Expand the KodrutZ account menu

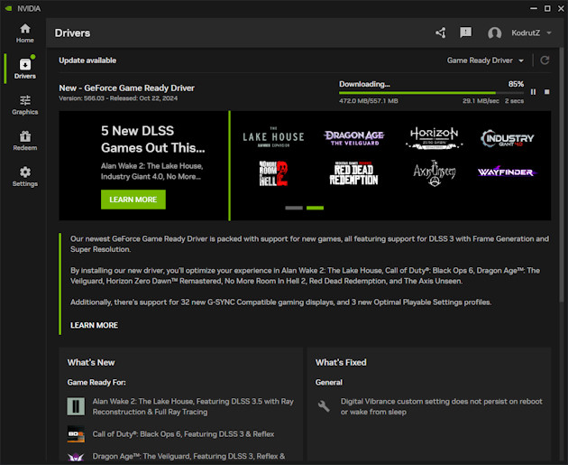pyautogui.click(x=531, y=33)
